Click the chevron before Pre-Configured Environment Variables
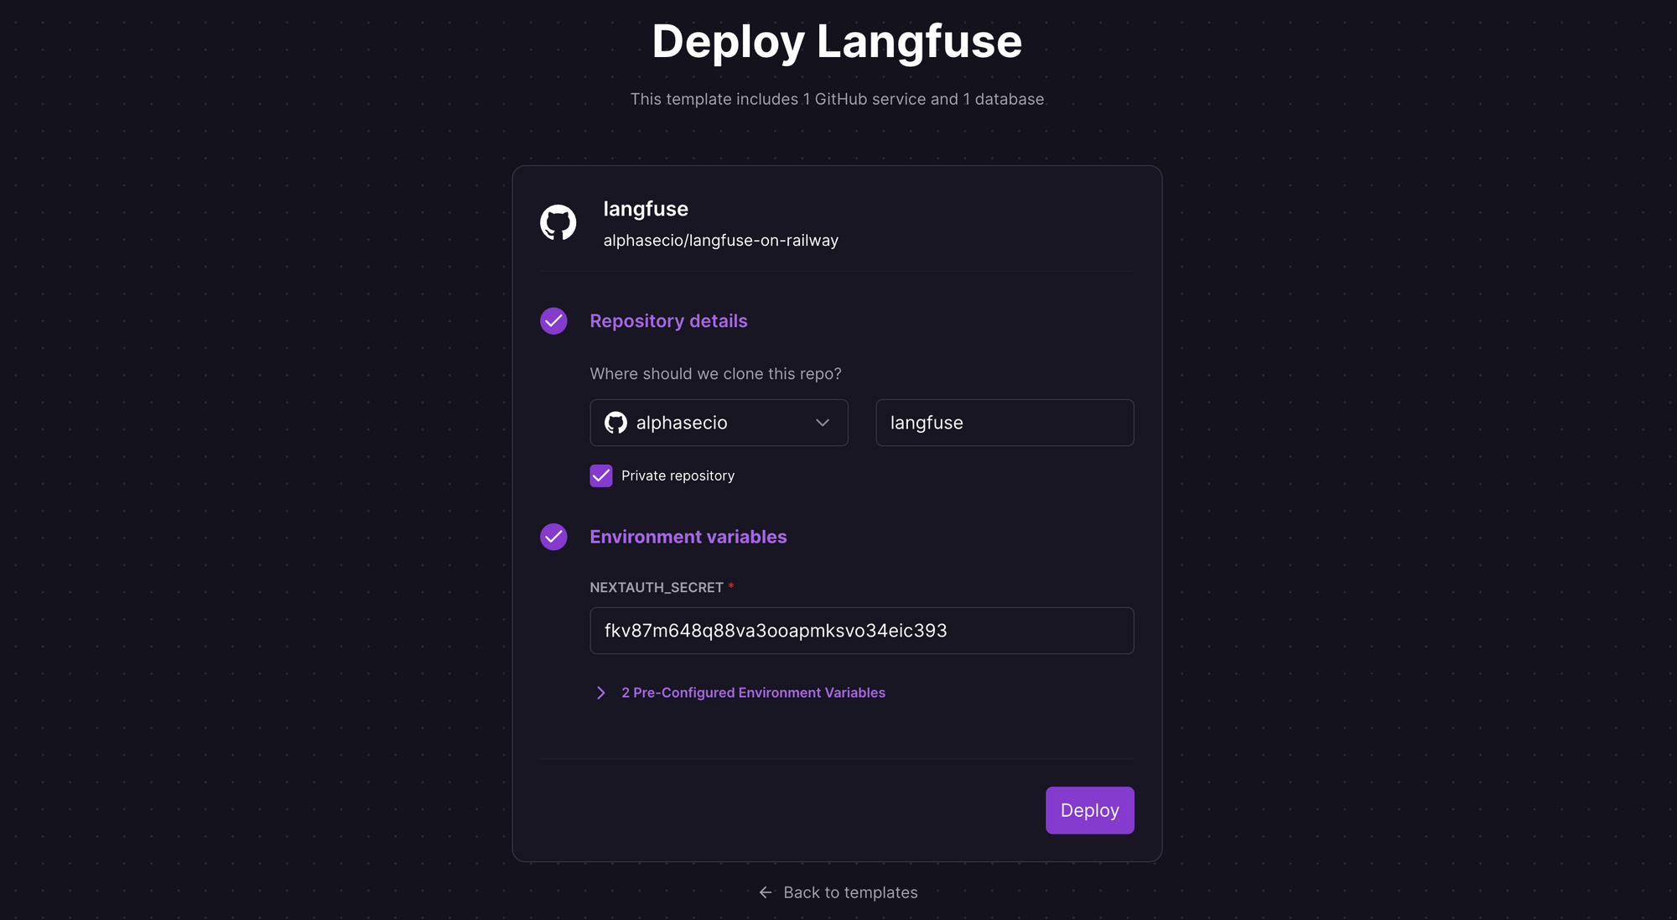The width and height of the screenshot is (1677, 920). point(600,692)
